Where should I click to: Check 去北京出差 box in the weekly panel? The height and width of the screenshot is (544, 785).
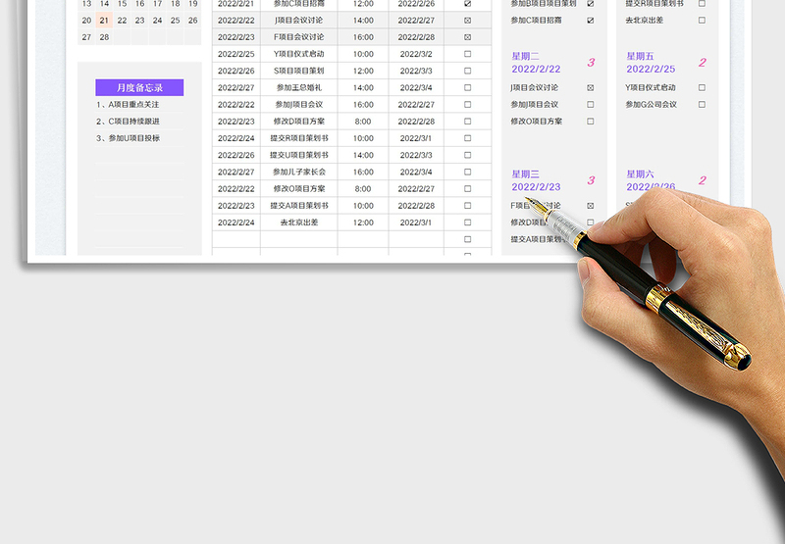pyautogui.click(x=702, y=21)
